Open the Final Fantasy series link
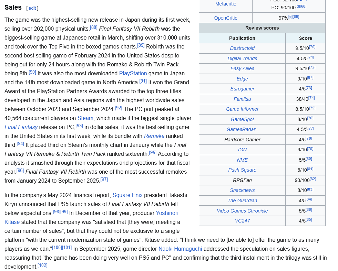The image size is (338, 271). click(21, 127)
